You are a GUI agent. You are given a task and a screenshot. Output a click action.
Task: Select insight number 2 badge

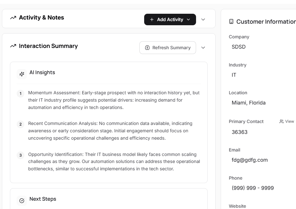click(x=21, y=124)
